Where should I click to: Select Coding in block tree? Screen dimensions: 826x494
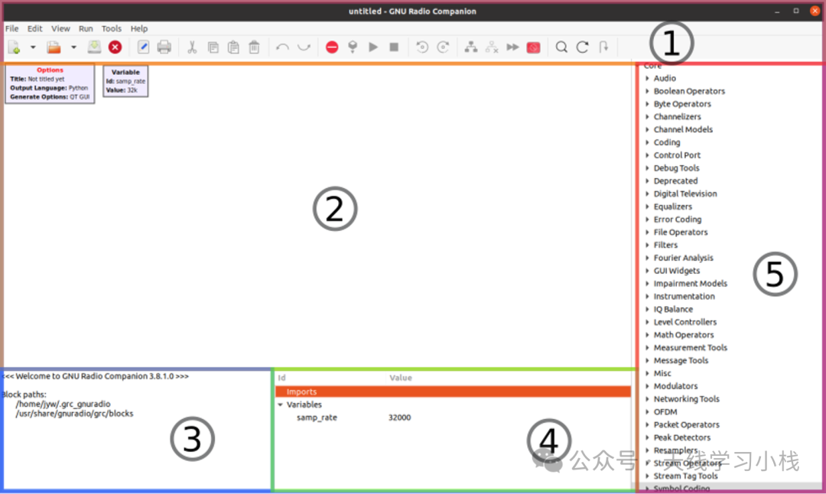[x=667, y=142]
